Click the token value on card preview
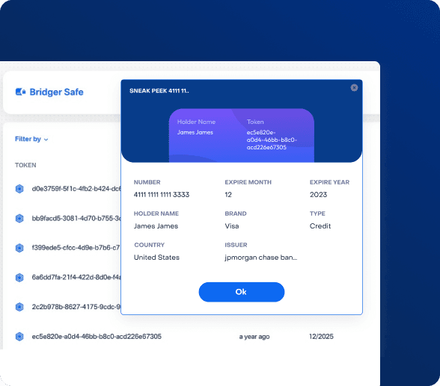 (x=272, y=140)
